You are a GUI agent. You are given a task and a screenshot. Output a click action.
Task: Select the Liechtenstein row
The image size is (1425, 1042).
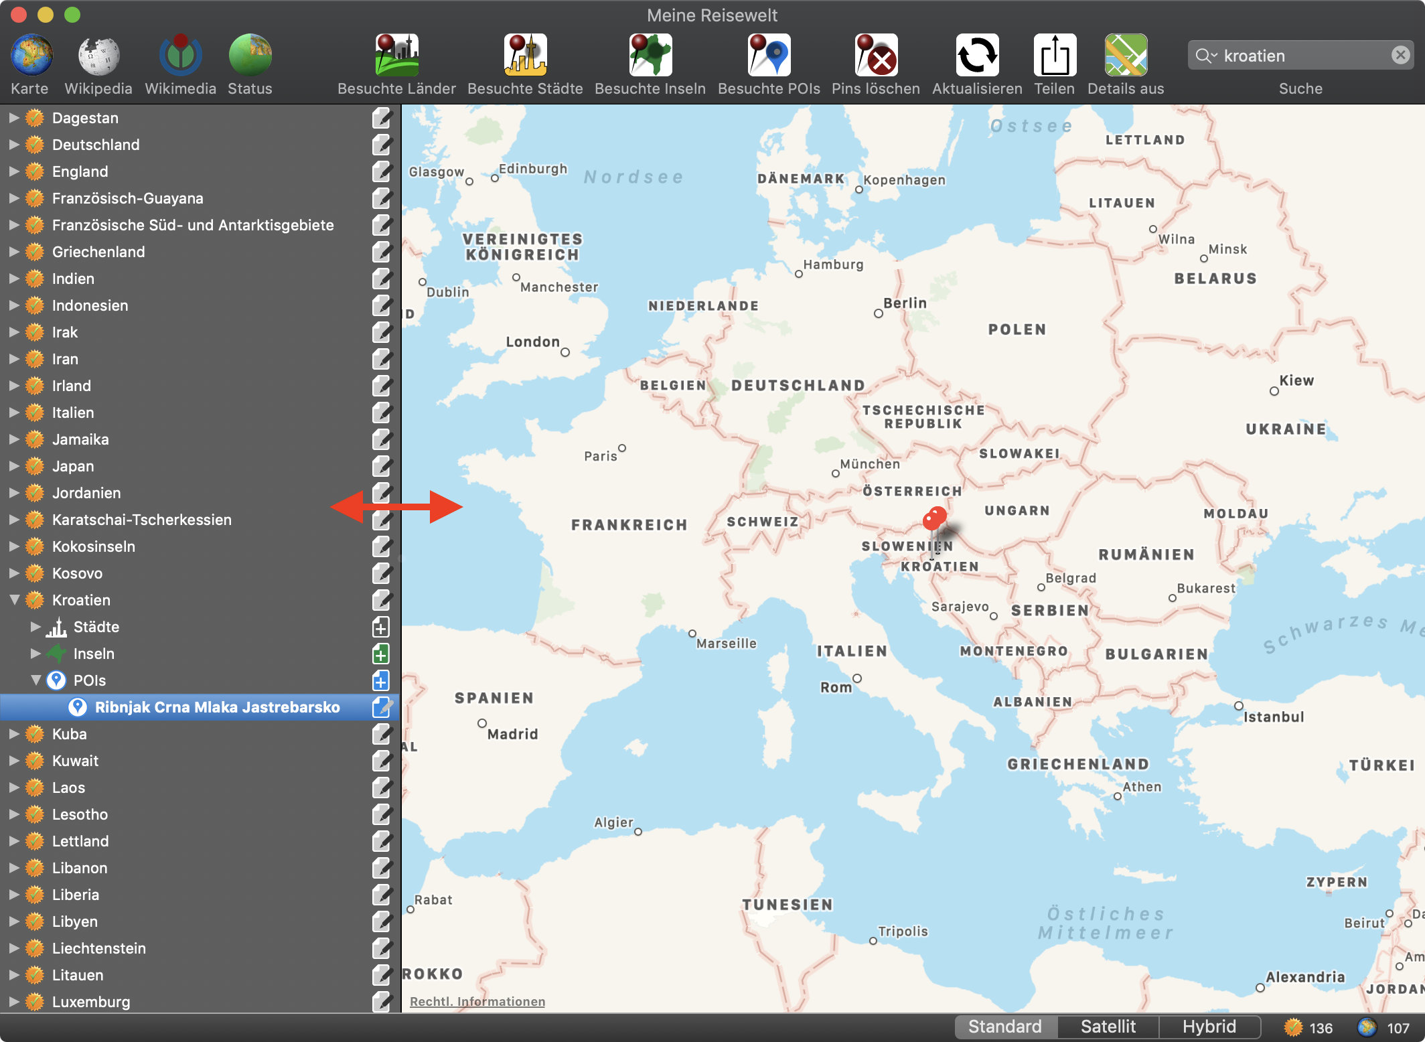click(200, 948)
